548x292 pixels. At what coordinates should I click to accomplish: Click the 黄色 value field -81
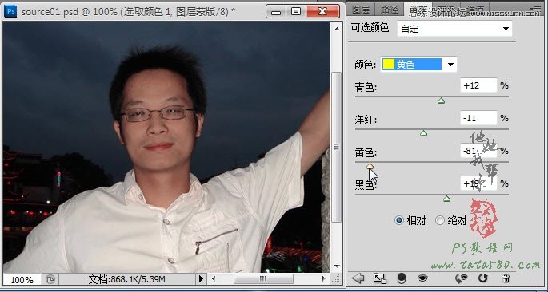click(x=478, y=151)
